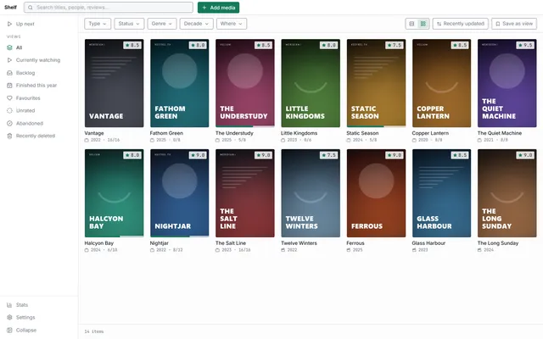Open the Ferrous poster
The width and height of the screenshot is (543, 339).
376,193
